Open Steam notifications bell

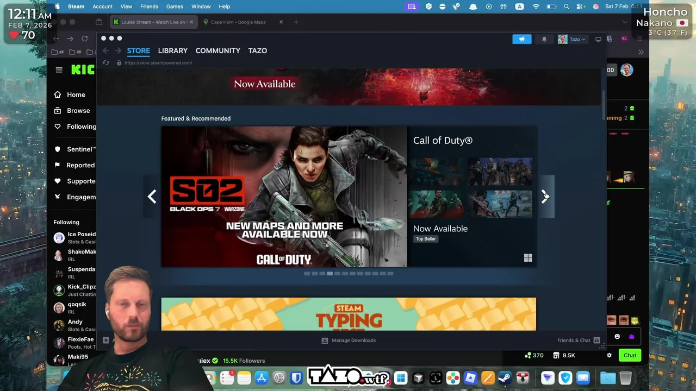(x=544, y=39)
